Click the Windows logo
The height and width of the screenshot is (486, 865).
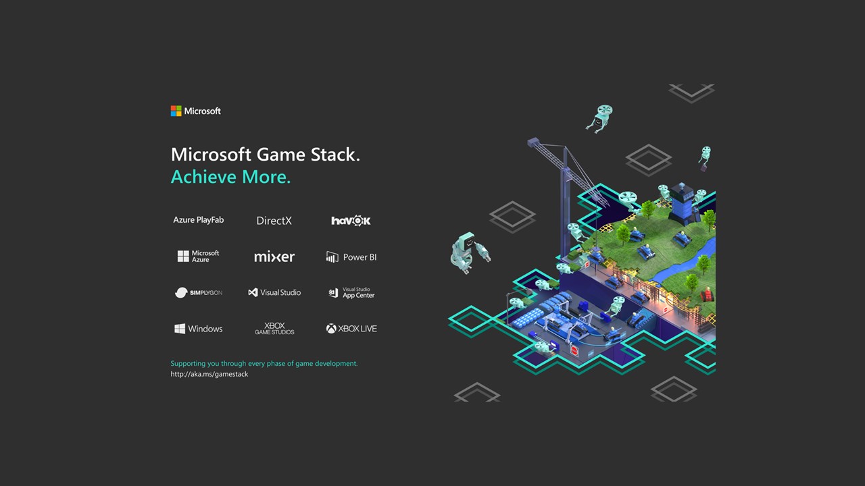click(x=198, y=329)
